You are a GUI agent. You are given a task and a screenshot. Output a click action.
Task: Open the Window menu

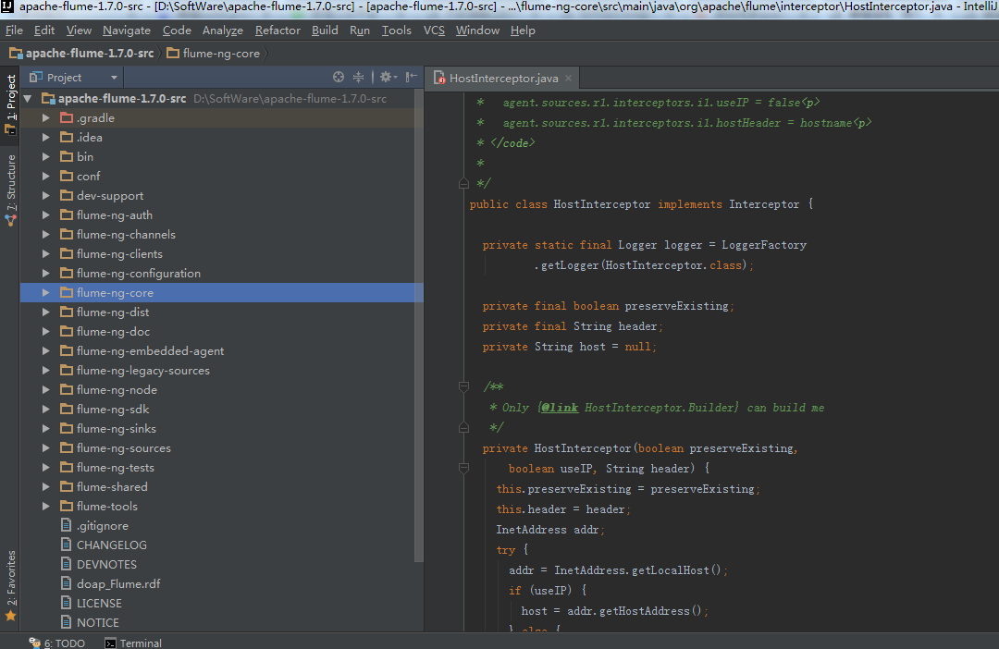477,30
